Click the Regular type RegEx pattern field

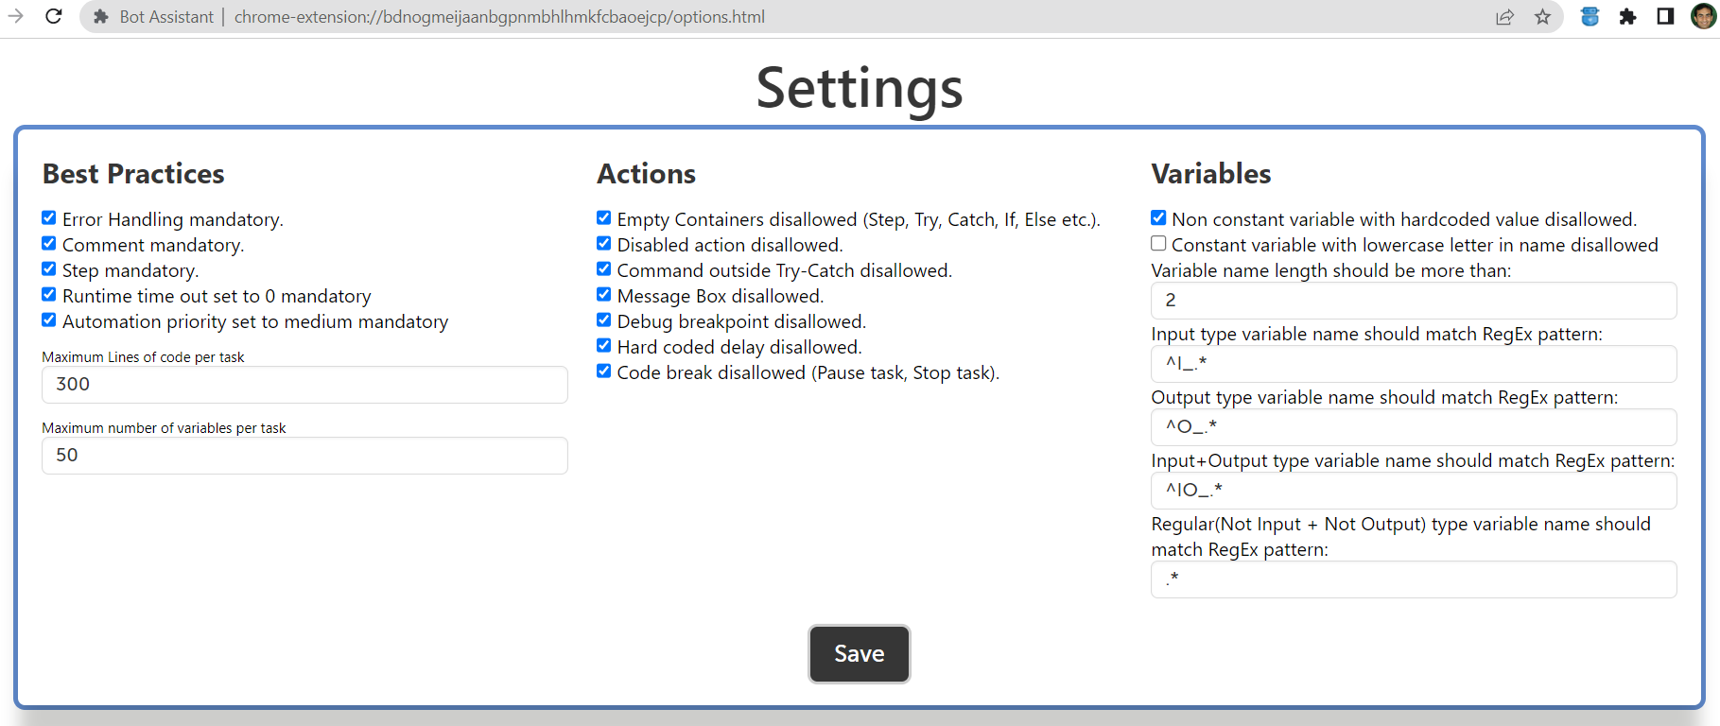[x=1414, y=579]
